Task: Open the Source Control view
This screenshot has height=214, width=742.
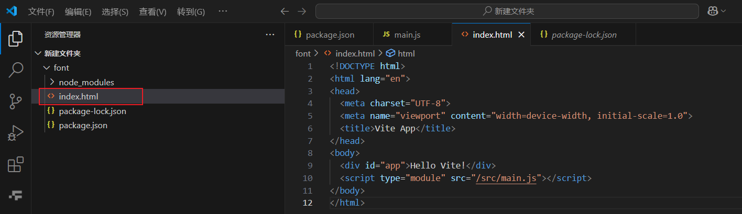Action: (x=16, y=102)
